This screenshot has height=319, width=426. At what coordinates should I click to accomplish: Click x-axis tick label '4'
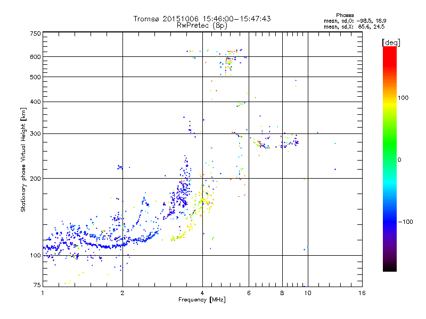point(202,293)
